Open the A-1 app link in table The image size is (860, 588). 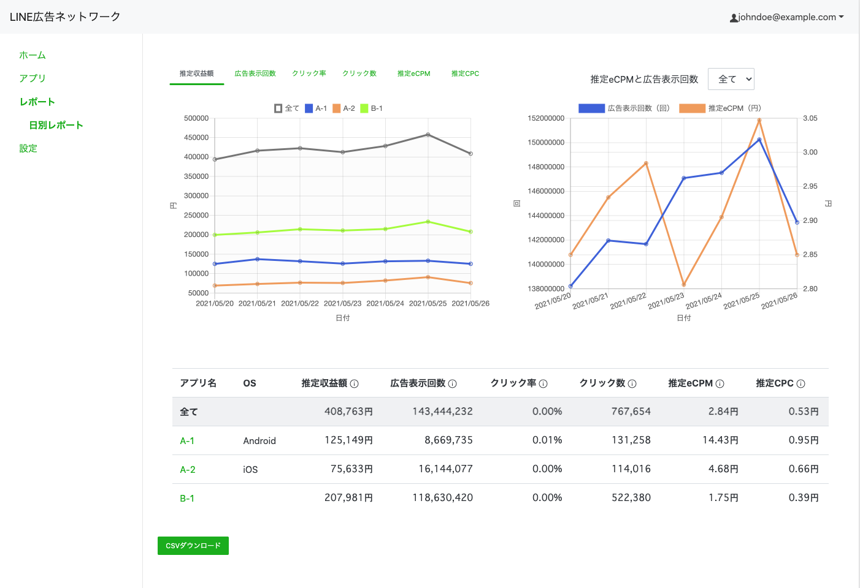pyautogui.click(x=187, y=441)
